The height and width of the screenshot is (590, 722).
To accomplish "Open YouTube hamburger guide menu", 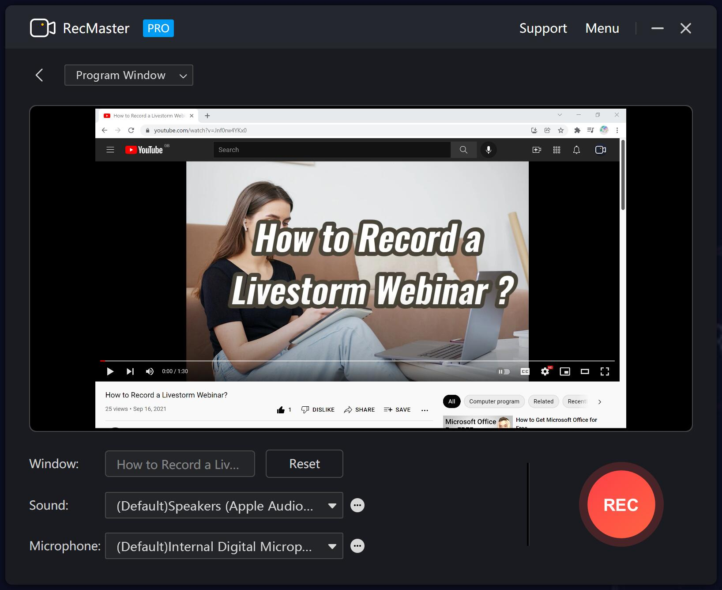I will [110, 150].
